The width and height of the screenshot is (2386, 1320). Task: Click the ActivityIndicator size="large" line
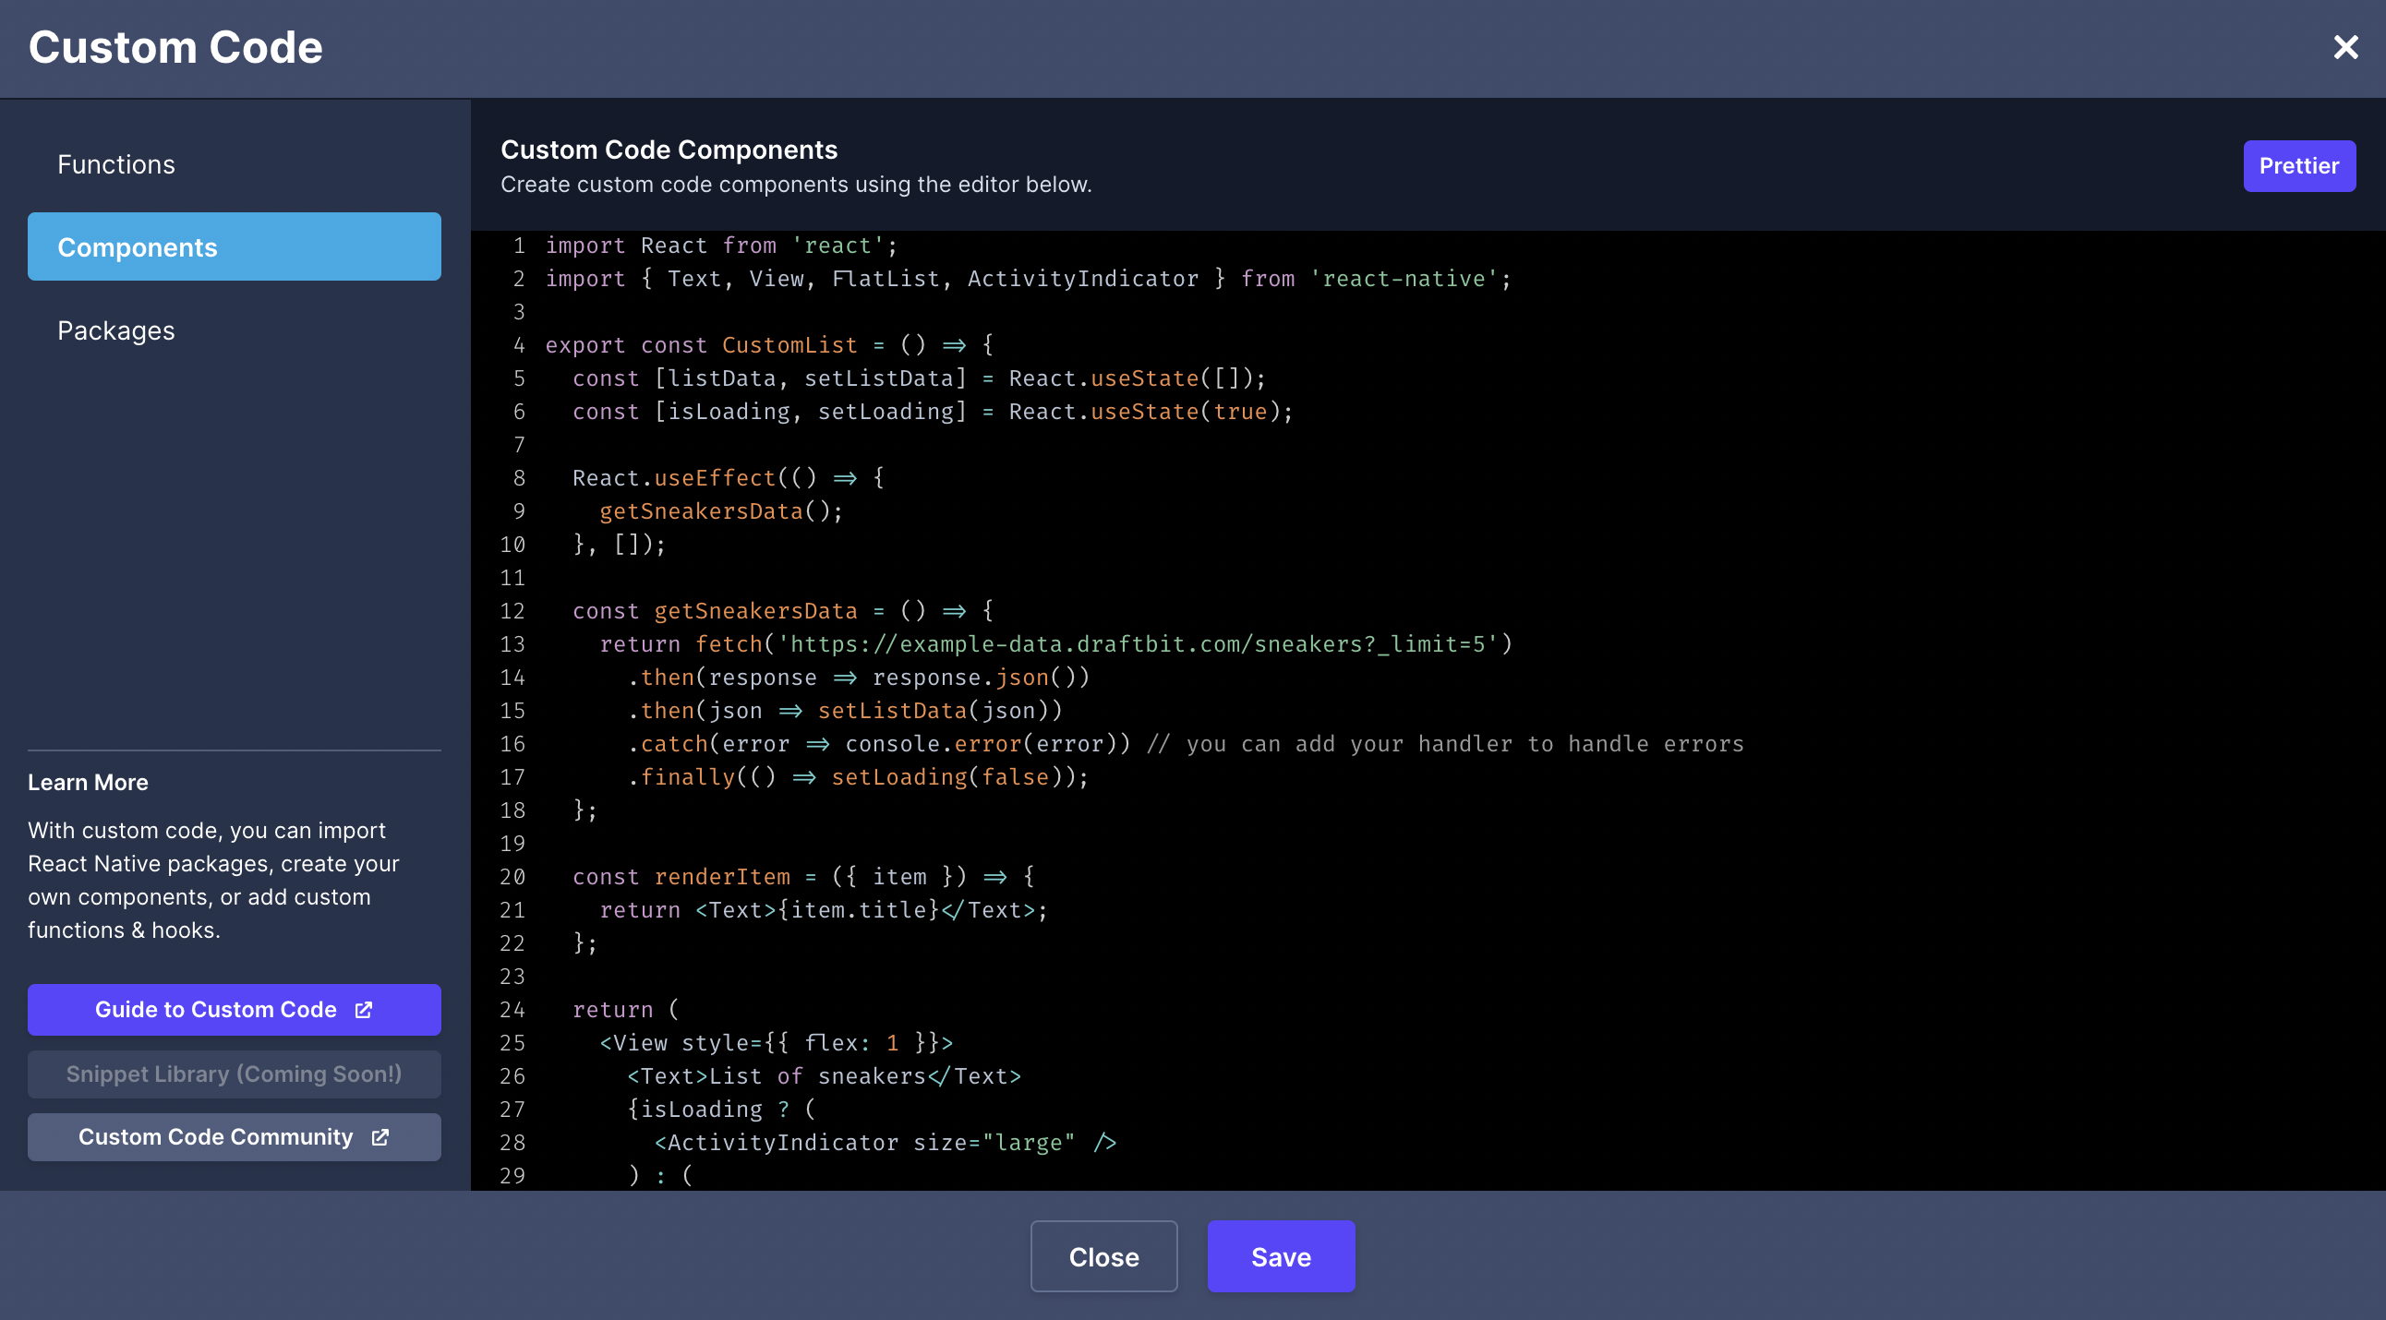coord(885,1143)
